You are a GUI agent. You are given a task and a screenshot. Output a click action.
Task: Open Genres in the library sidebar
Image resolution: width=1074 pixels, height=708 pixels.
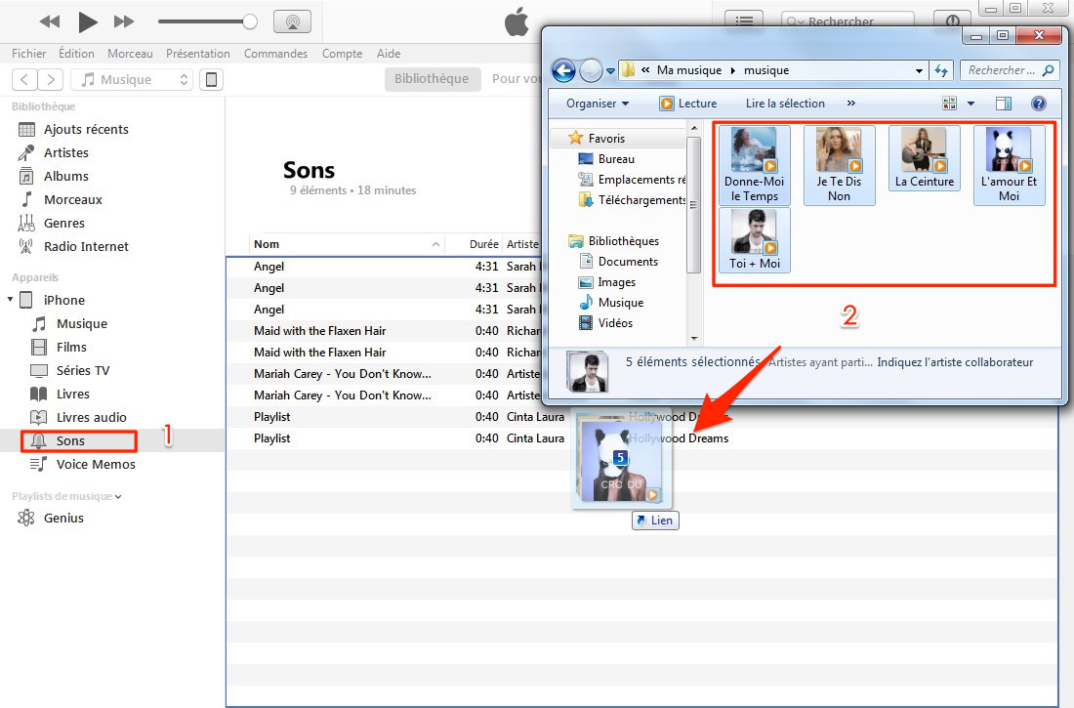(x=63, y=223)
